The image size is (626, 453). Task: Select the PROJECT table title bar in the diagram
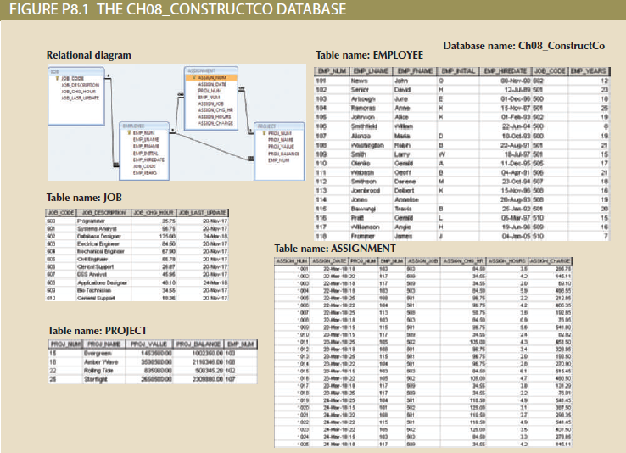coord(279,126)
